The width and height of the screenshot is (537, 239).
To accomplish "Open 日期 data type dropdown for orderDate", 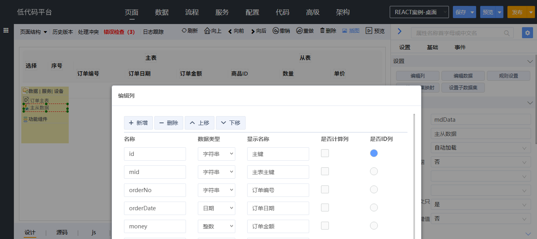I will point(216,208).
